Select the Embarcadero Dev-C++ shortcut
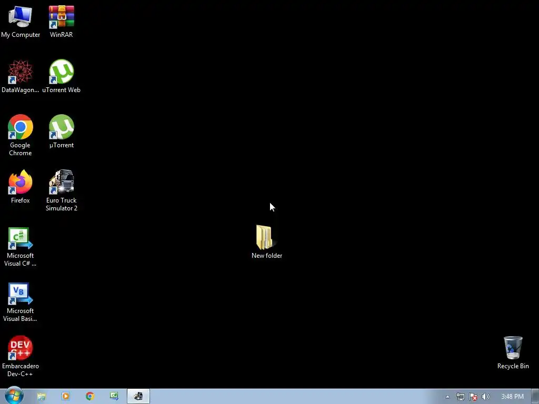The height and width of the screenshot is (404, 539). point(21,356)
